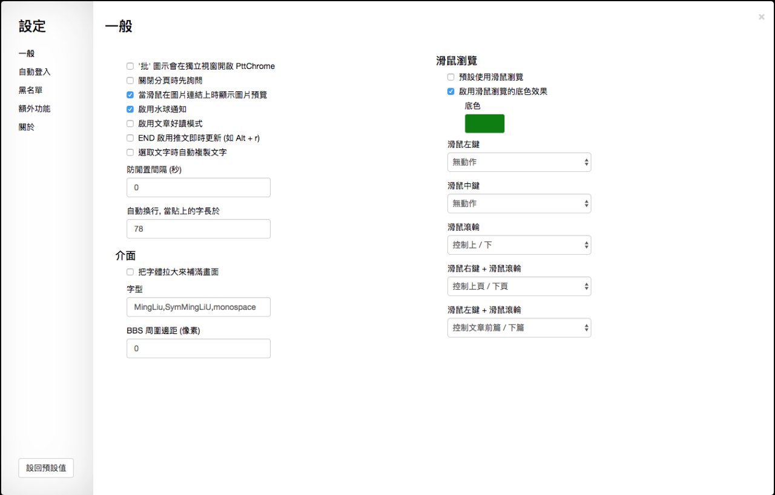Click the 字型 font input field
775x495 pixels.
click(x=198, y=307)
